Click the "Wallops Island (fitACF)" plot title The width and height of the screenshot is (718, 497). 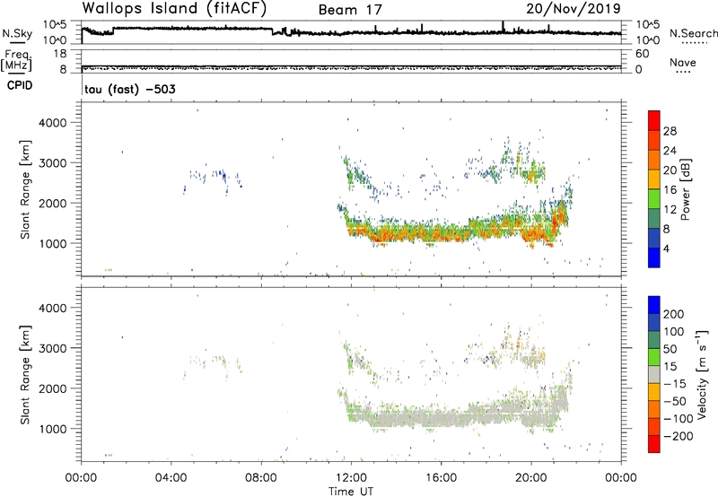174,8
